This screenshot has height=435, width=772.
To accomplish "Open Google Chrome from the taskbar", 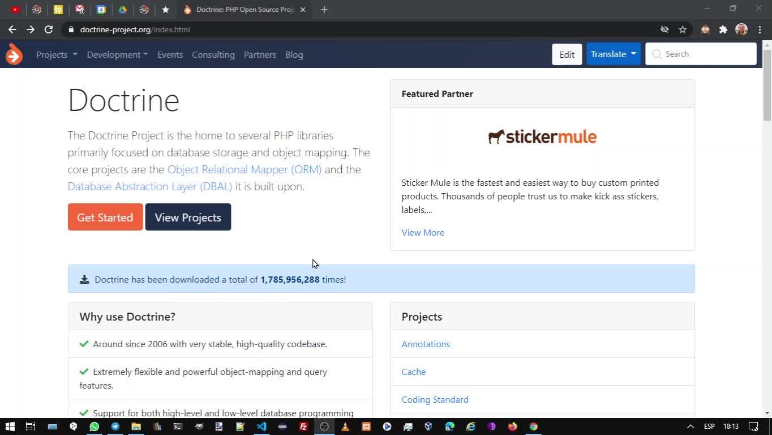I will (x=533, y=427).
